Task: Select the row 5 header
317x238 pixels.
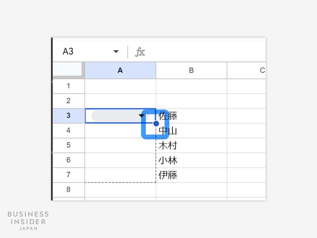Action: (x=68, y=145)
